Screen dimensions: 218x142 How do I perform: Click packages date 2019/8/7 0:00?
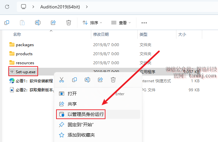click(106, 45)
